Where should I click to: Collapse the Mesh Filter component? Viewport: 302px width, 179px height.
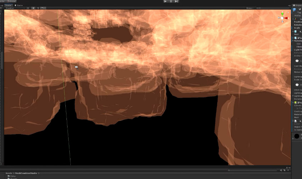coord(293,31)
